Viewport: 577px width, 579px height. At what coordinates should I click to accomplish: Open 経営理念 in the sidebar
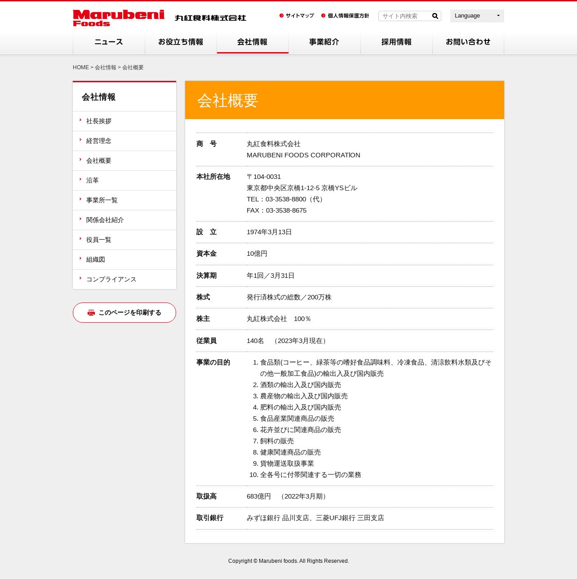tap(124, 141)
